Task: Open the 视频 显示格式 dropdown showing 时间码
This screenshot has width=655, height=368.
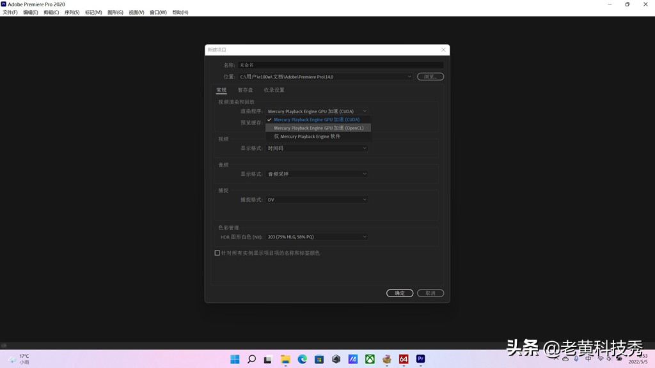Action: pos(318,148)
